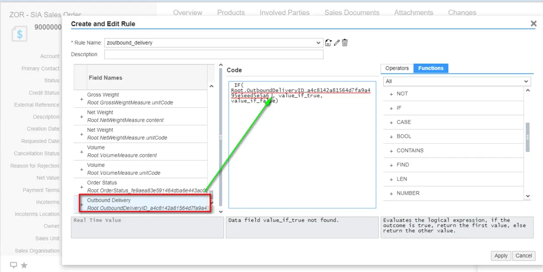The width and height of the screenshot is (543, 272).
Task: Insert the NUMBER function
Action: (x=391, y=193)
